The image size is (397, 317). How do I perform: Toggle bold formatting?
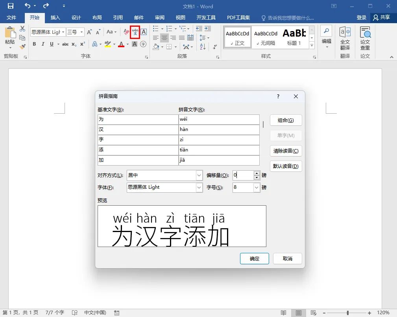pyautogui.click(x=34, y=44)
